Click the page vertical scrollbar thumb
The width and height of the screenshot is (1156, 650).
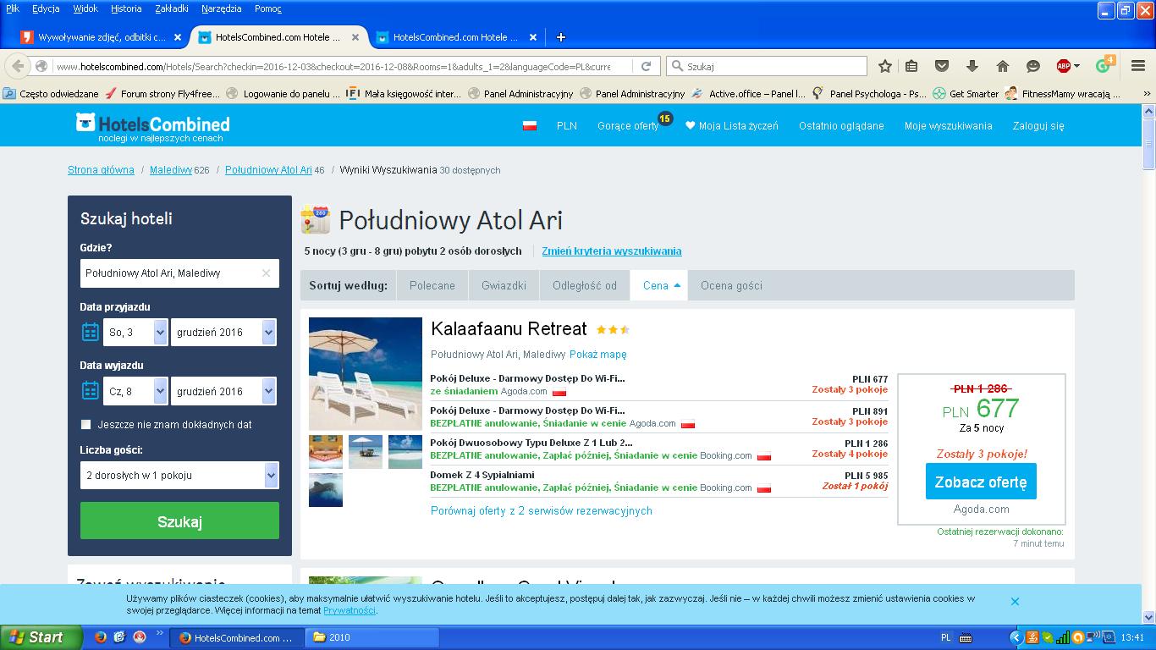point(1148,144)
